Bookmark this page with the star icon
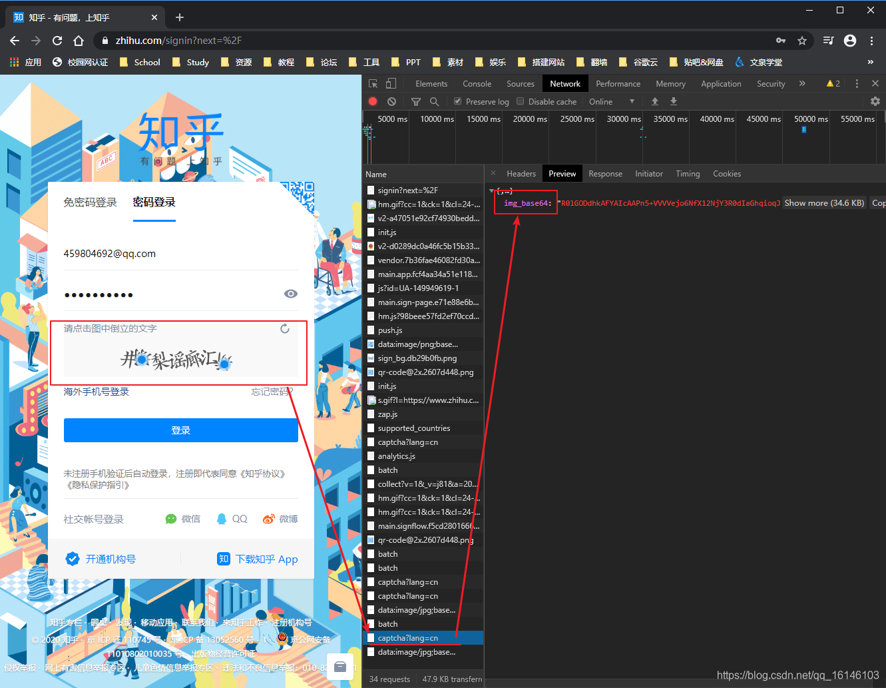The image size is (886, 688). [802, 41]
